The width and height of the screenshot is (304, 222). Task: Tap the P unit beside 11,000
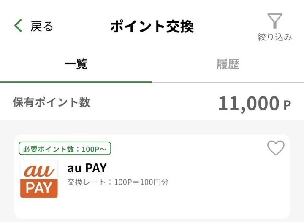tap(287, 105)
